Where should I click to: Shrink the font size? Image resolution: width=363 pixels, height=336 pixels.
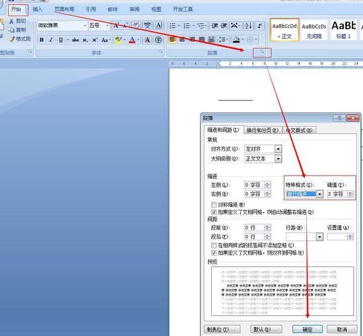pos(125,25)
